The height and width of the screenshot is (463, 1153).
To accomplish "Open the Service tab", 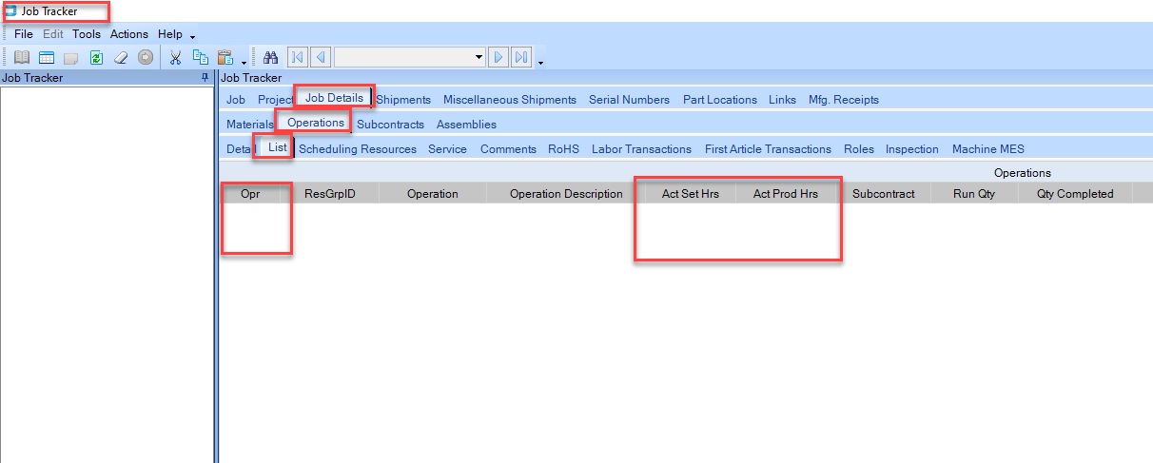I will [x=447, y=149].
